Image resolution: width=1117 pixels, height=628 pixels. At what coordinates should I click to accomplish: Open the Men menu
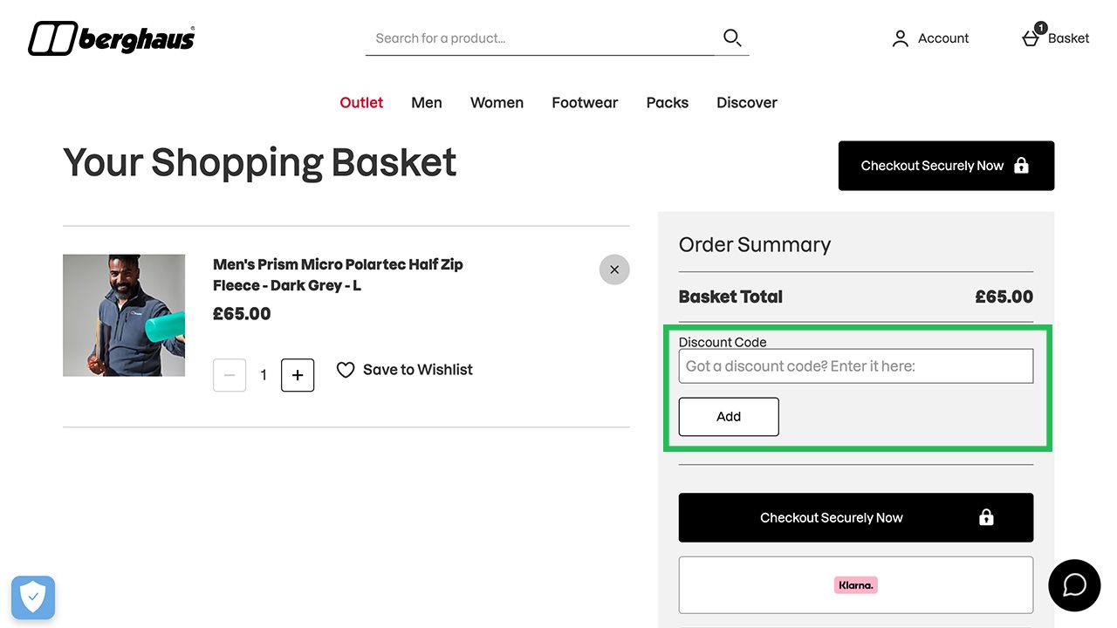(427, 102)
